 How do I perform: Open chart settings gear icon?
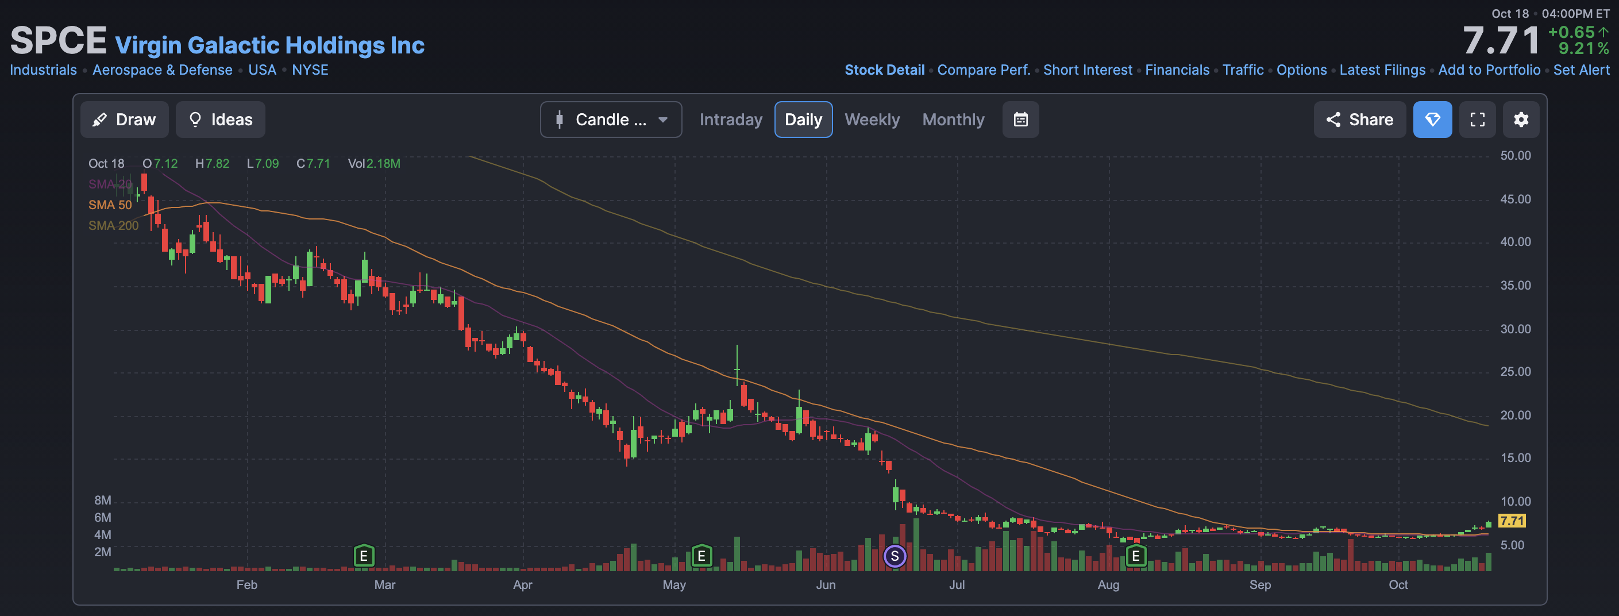click(x=1521, y=120)
